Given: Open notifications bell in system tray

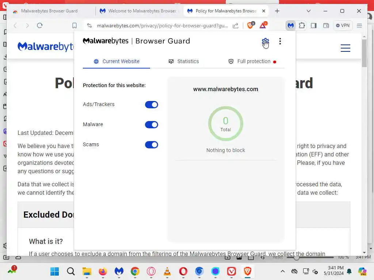Looking at the screenshot, I should click(349, 271).
